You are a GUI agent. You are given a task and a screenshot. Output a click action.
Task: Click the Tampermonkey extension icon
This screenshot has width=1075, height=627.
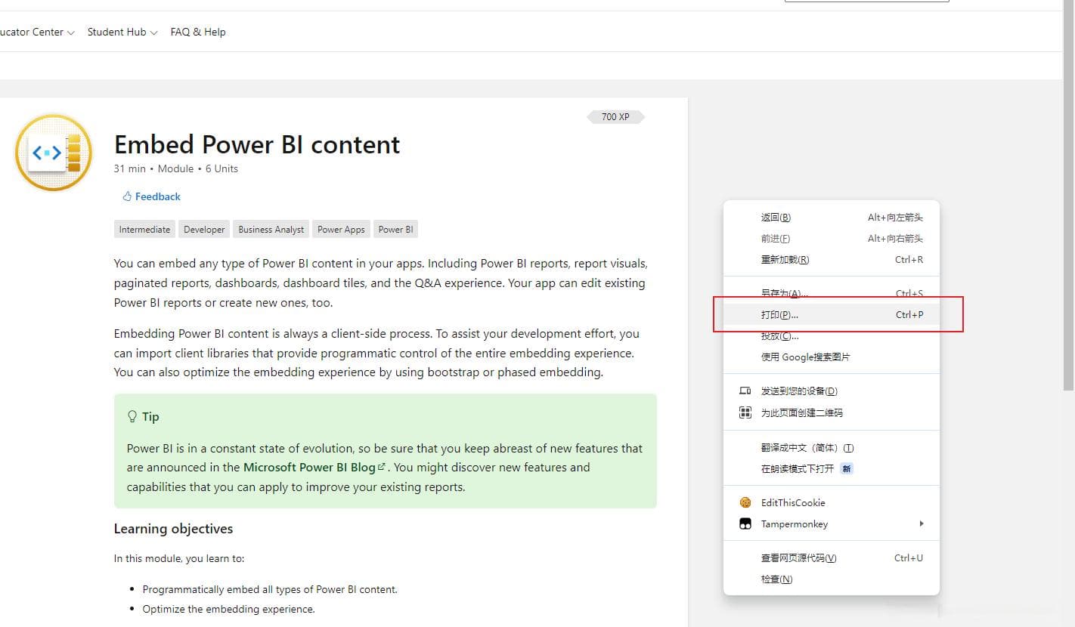pyautogui.click(x=745, y=524)
